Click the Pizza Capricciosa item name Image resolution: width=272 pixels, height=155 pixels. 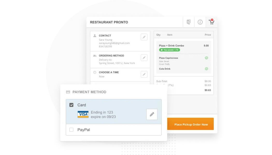168,58
